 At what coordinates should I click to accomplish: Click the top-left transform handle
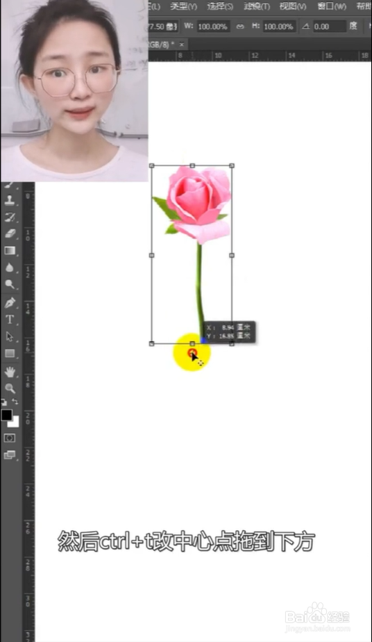click(x=152, y=166)
